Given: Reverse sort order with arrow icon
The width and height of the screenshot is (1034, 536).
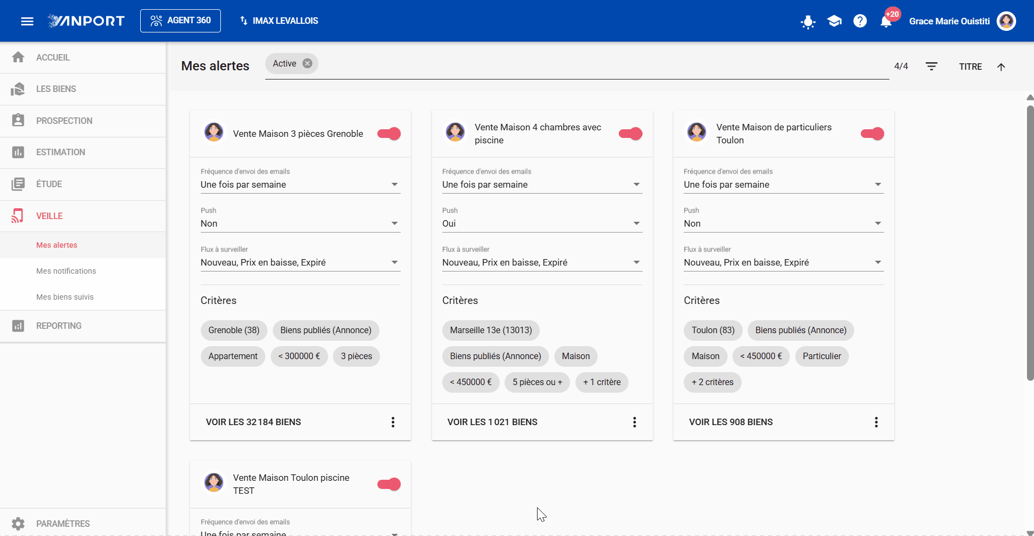Looking at the screenshot, I should [x=1001, y=67].
